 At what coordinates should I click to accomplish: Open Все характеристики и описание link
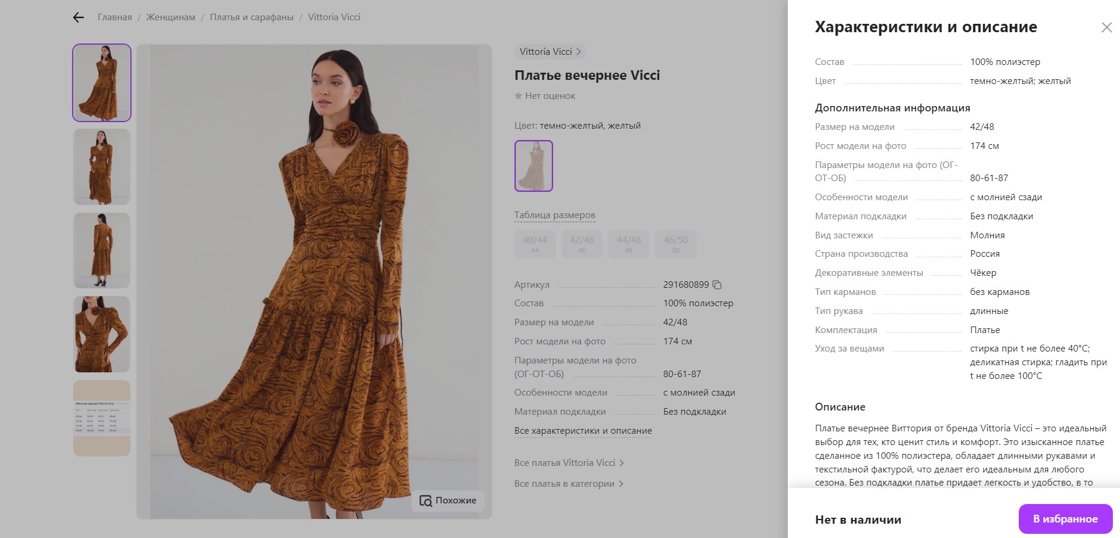point(583,431)
